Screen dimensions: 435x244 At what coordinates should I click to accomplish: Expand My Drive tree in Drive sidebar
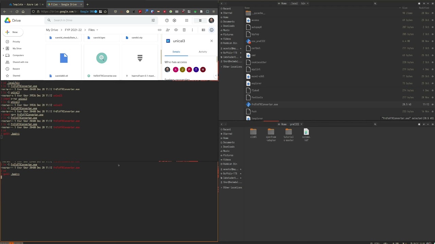coord(3,48)
